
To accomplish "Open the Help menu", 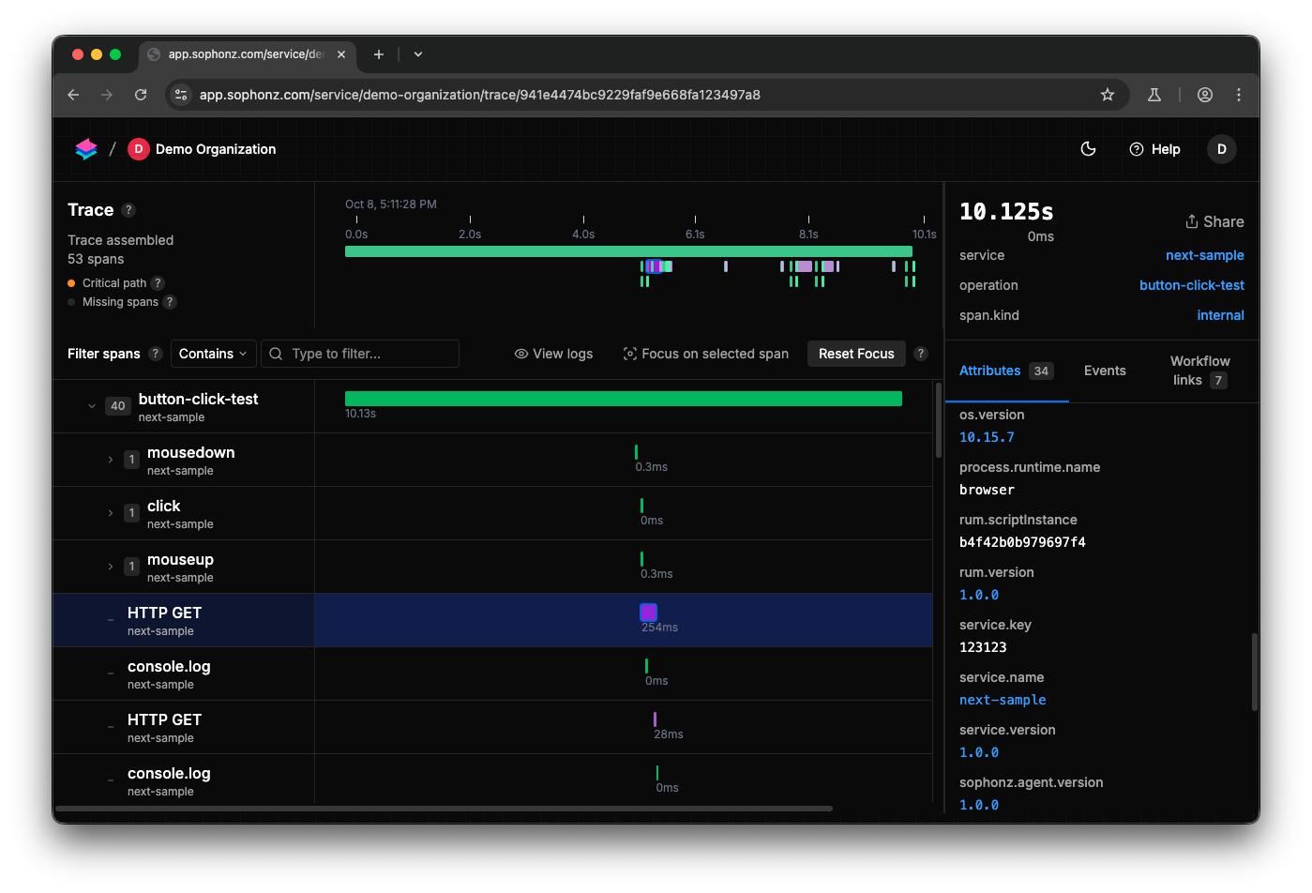I will pos(1154,149).
